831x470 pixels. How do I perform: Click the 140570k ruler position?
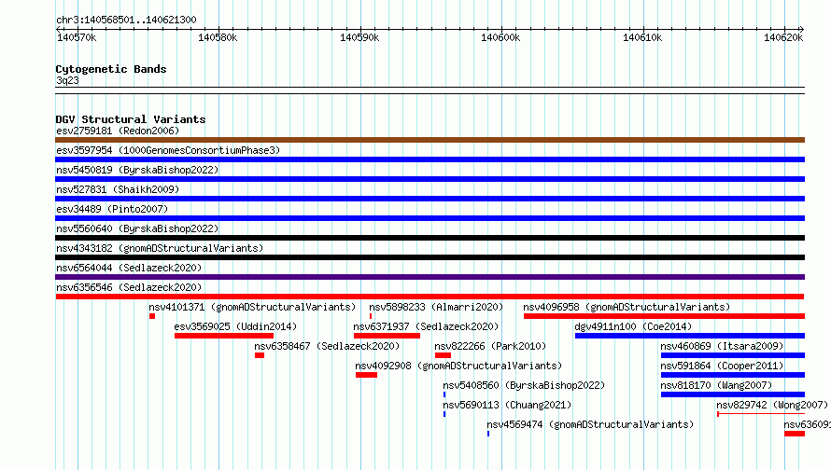click(x=77, y=37)
